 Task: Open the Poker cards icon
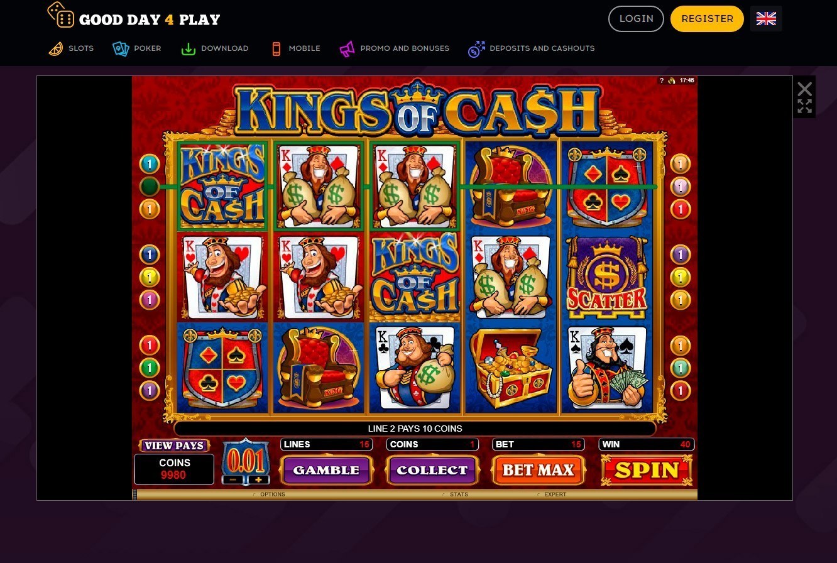[x=121, y=48]
